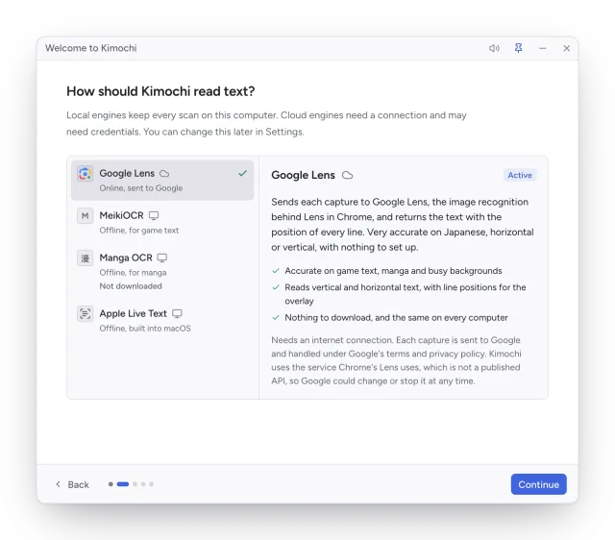Click the Back chevron arrow

(58, 484)
